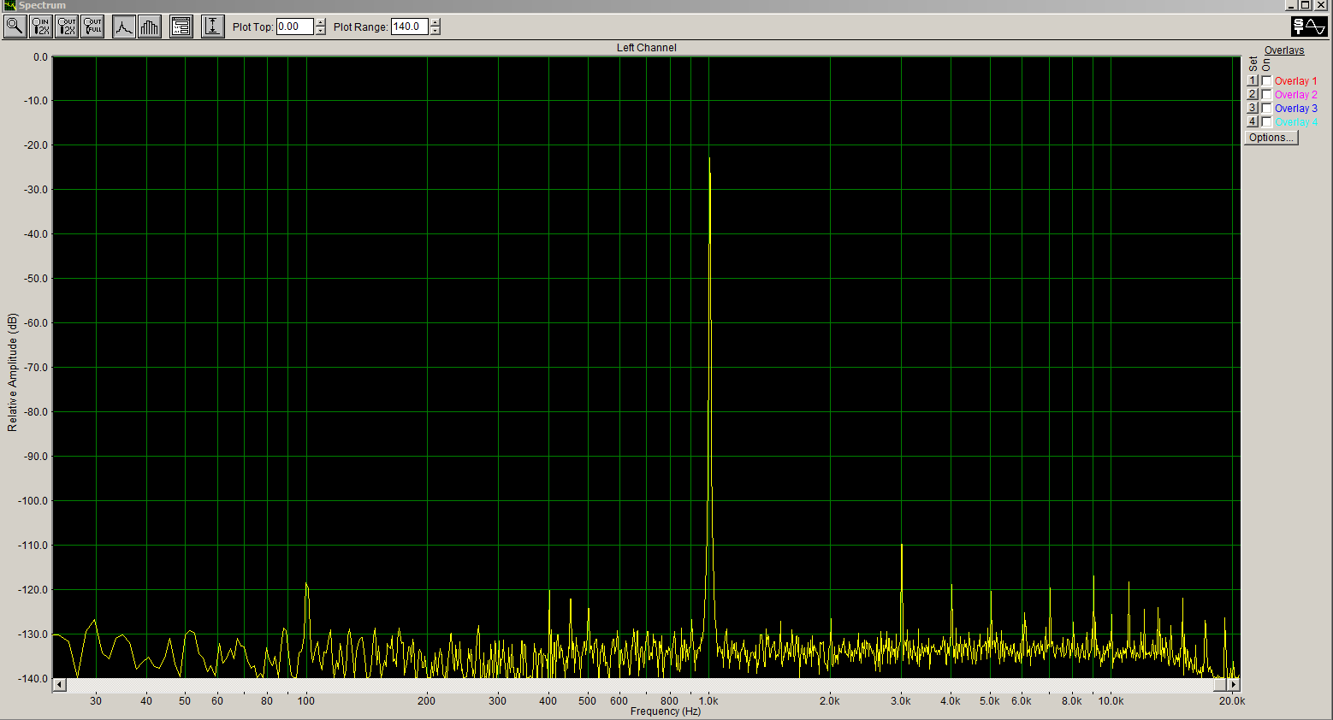1333x720 pixels.
Task: Click the magenta Overlay 2 label
Action: point(1295,95)
